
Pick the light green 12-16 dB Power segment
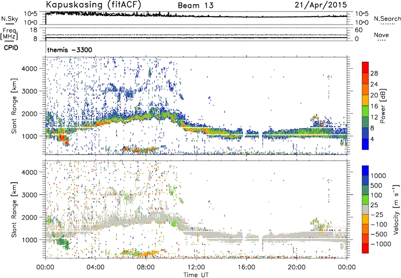pos(365,111)
